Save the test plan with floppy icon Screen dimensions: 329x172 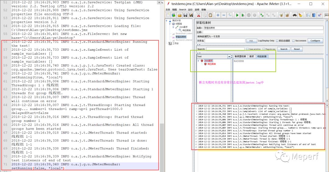tap(185, 15)
